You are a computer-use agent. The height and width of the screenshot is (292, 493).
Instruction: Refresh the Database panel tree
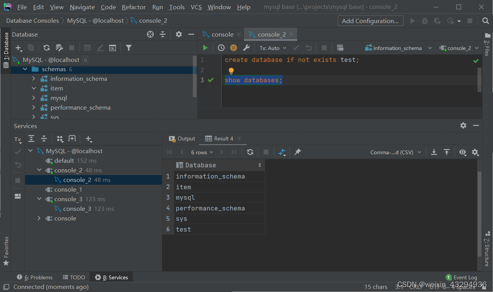click(47, 48)
